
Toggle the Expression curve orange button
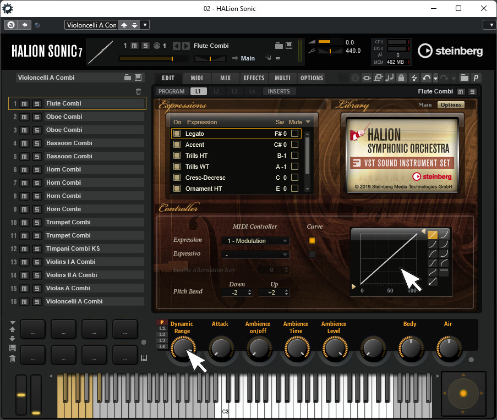[312, 241]
